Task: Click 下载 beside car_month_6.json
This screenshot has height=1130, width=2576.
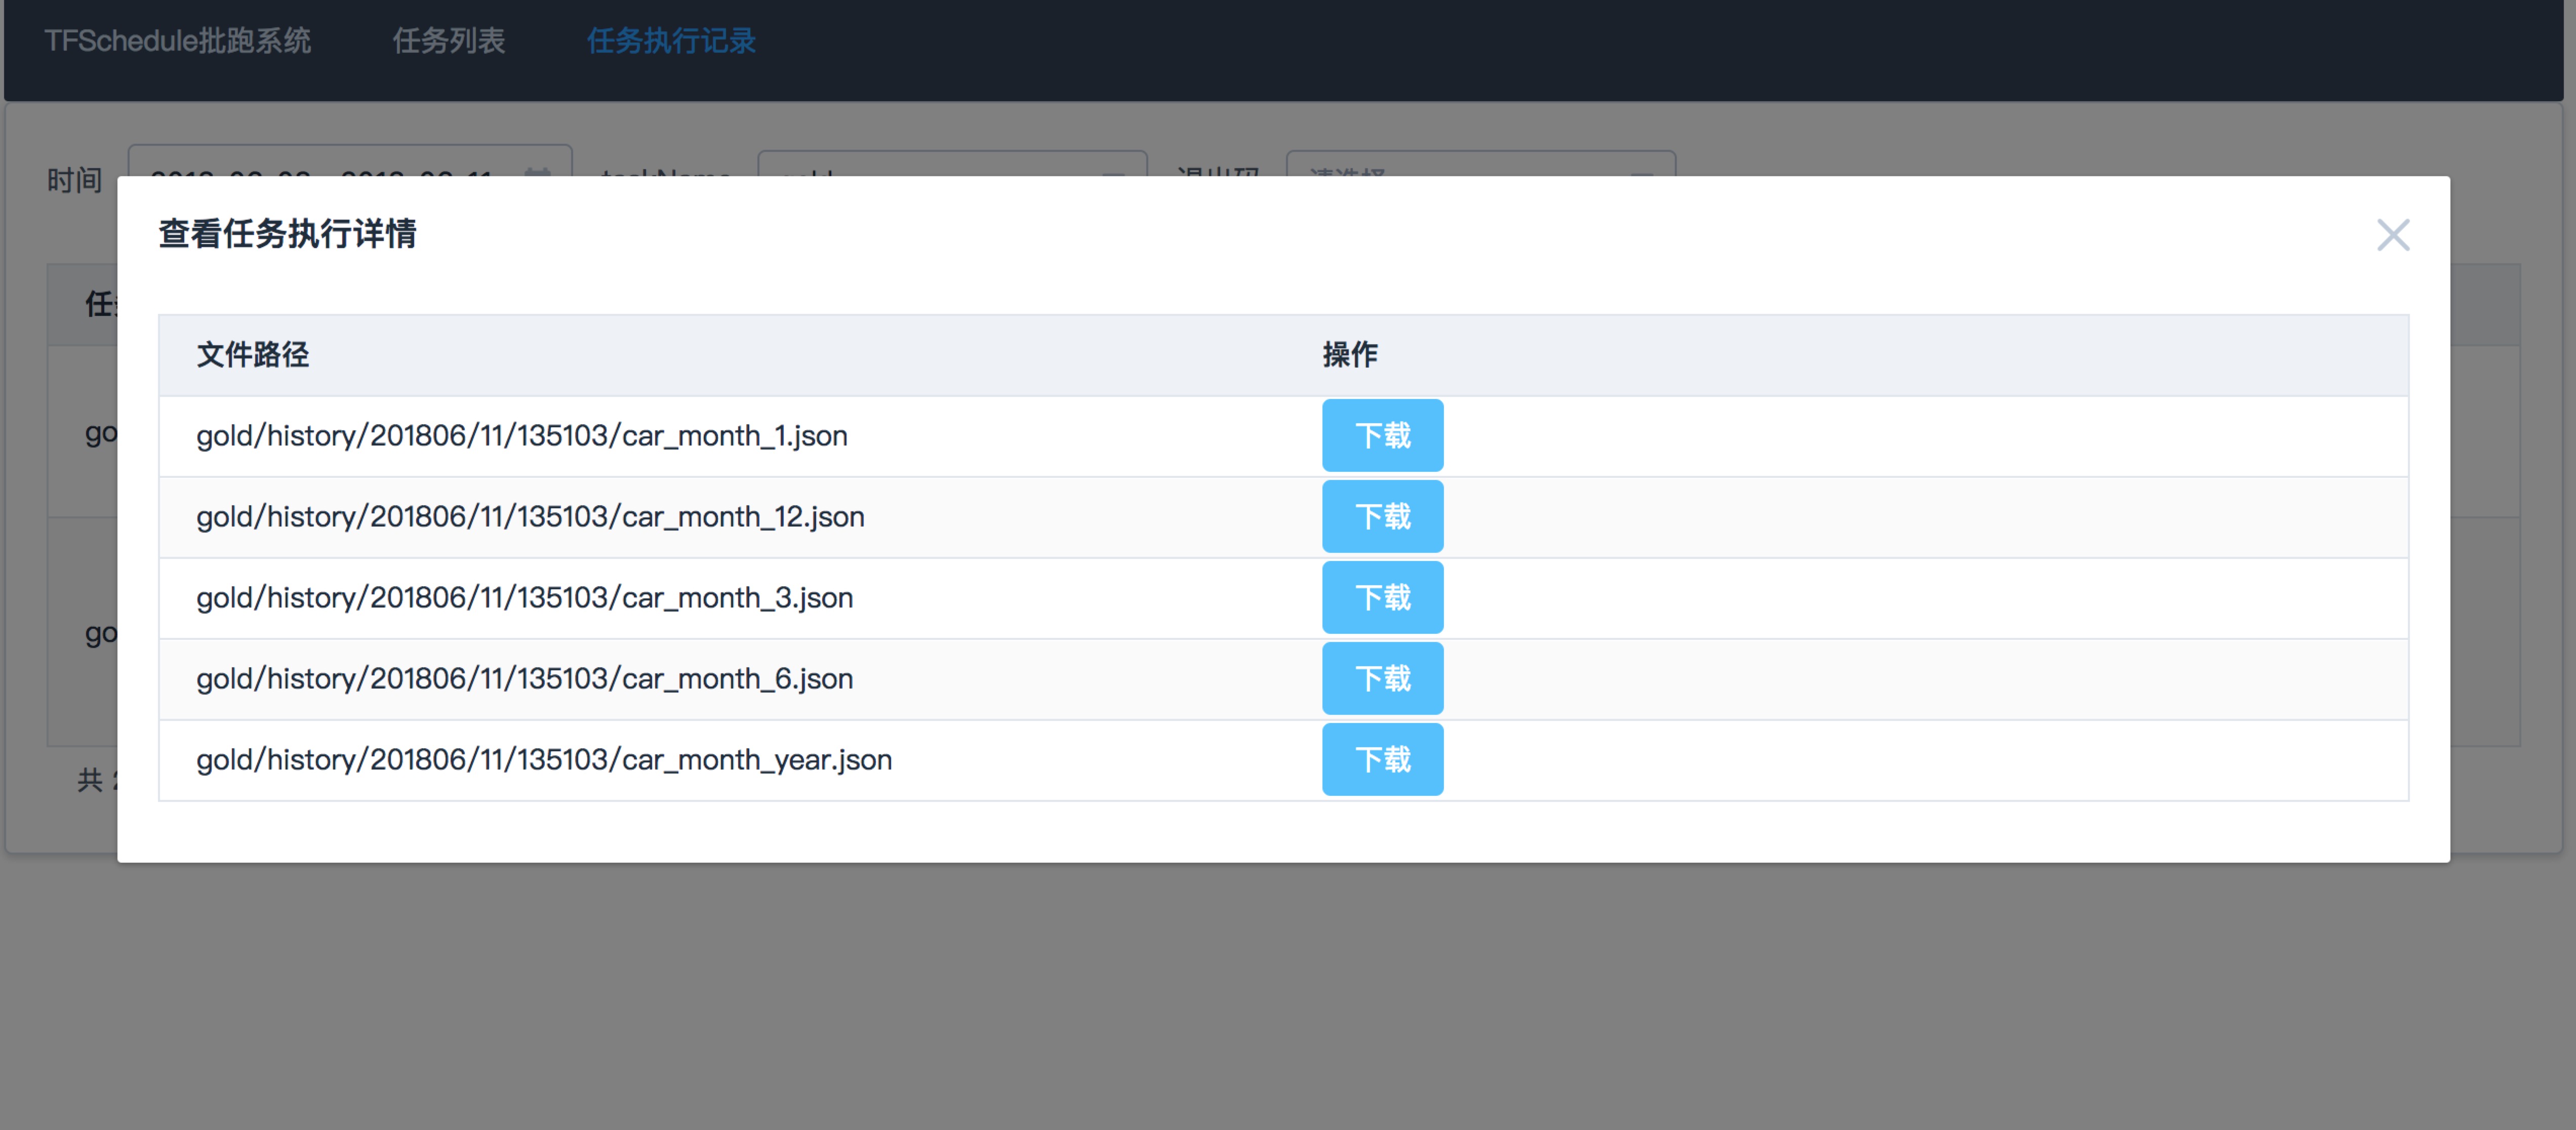Action: (x=1382, y=678)
